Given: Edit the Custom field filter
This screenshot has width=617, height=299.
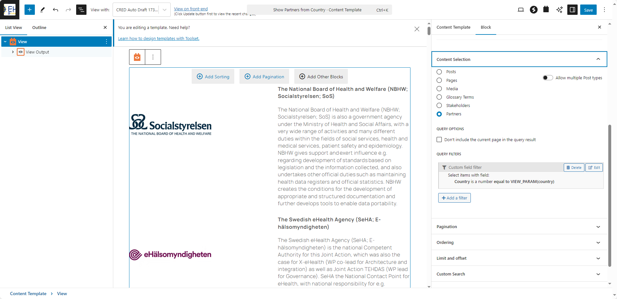Looking at the screenshot, I should (x=594, y=168).
